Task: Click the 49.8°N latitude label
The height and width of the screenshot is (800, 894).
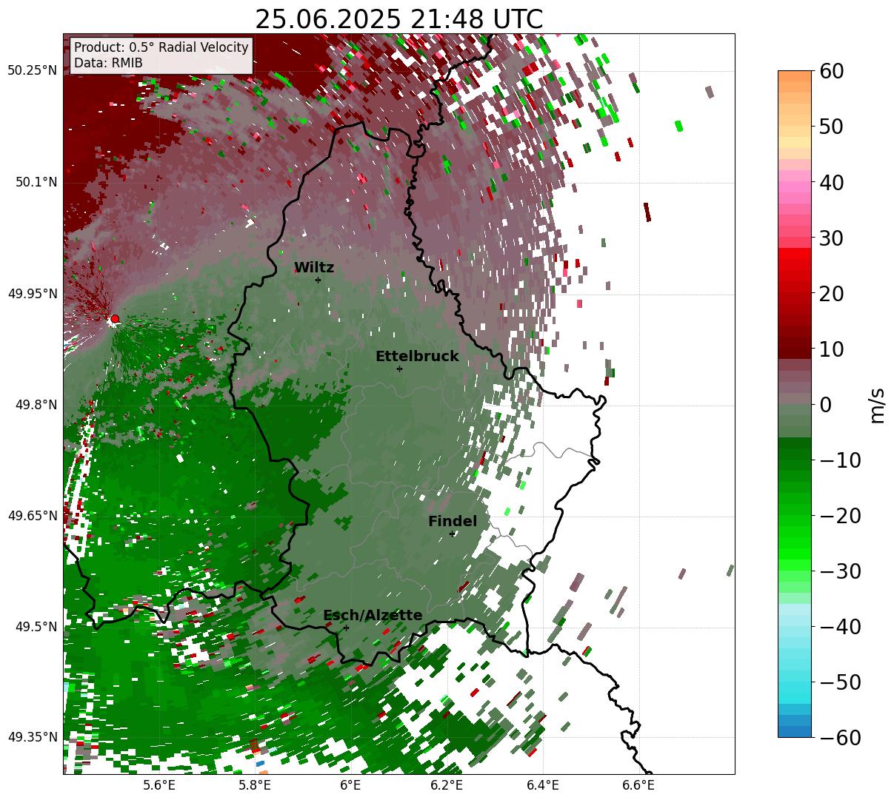Action: point(36,405)
